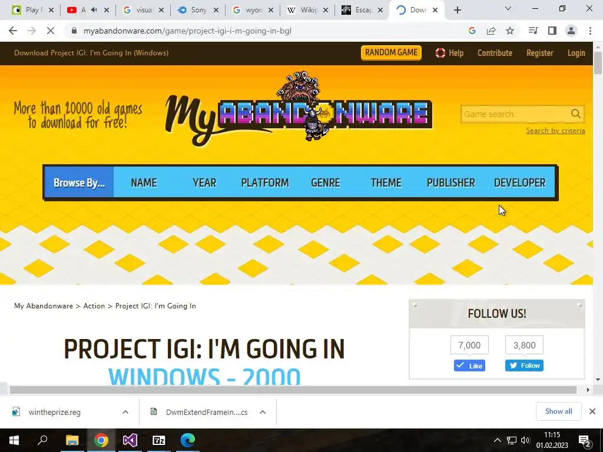Click the Twitter Follow button
603x452 pixels.
point(524,365)
